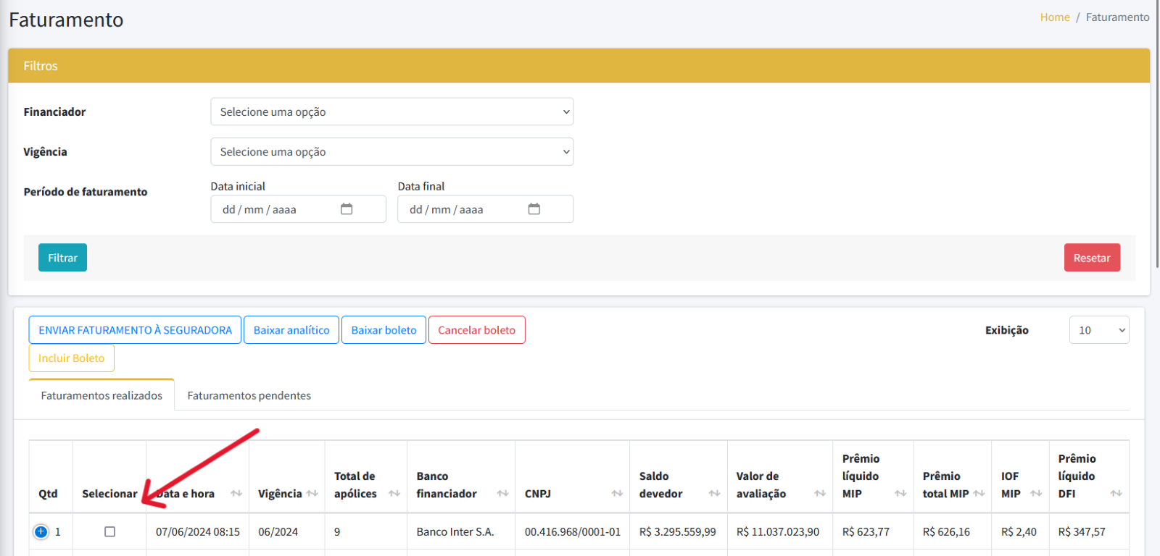Click the Incluir Boleto button
Viewport: 1160px width, 556px height.
(x=71, y=358)
